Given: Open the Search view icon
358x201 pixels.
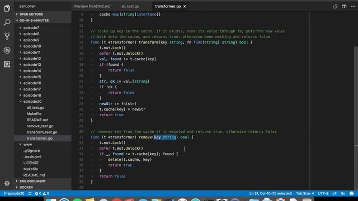Looking at the screenshot, I should tap(7, 22).
